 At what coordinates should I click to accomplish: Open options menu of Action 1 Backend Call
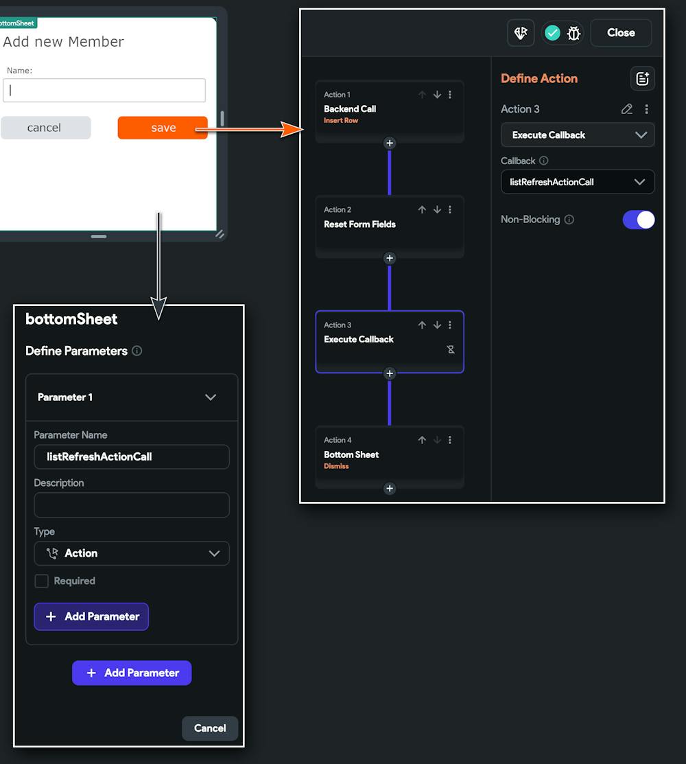pos(450,95)
